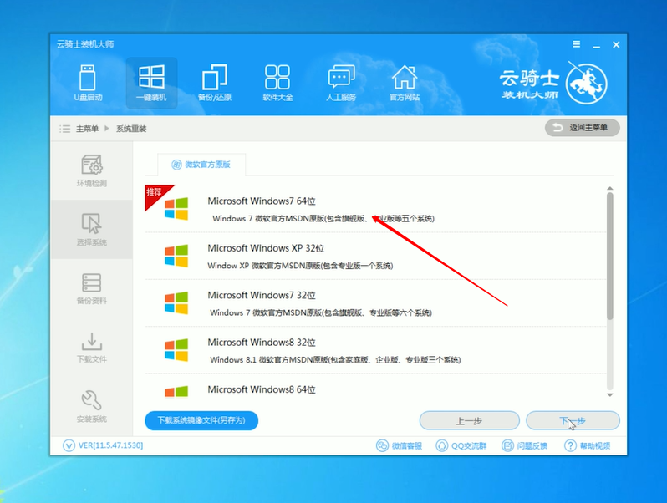Open 问题反馈 in the footer

point(525,445)
